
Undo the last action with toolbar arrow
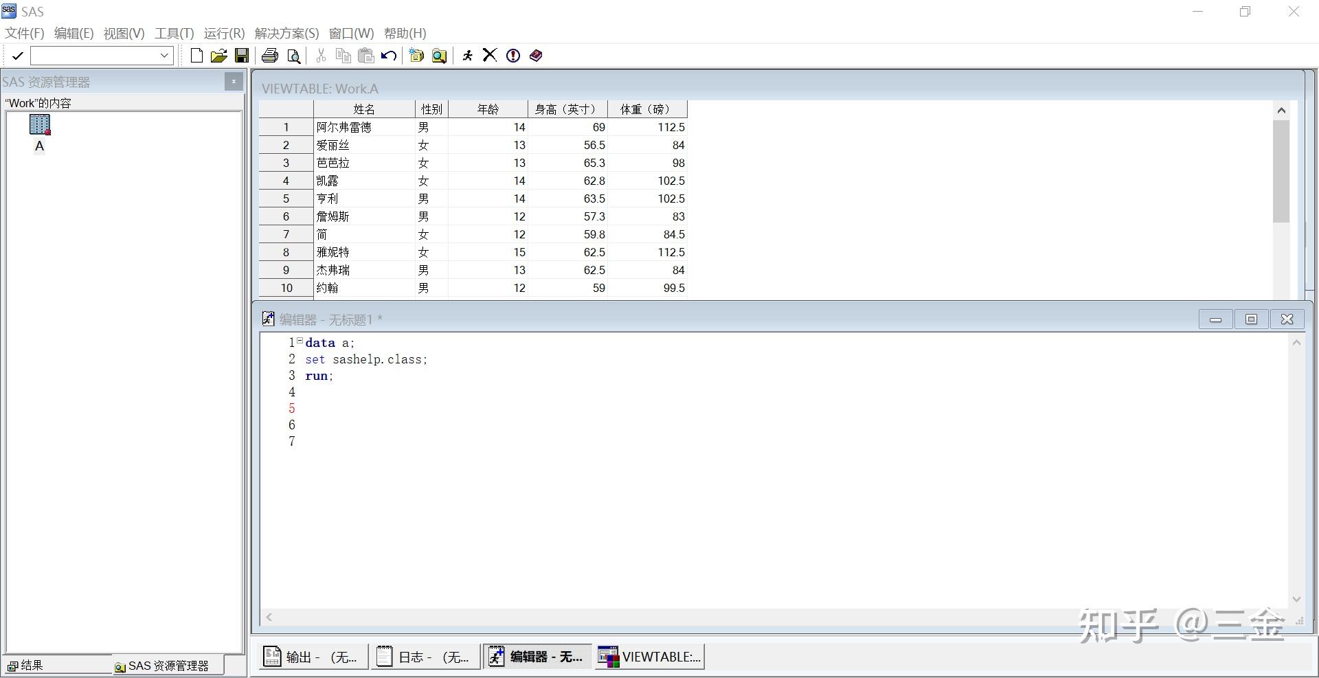coord(389,56)
